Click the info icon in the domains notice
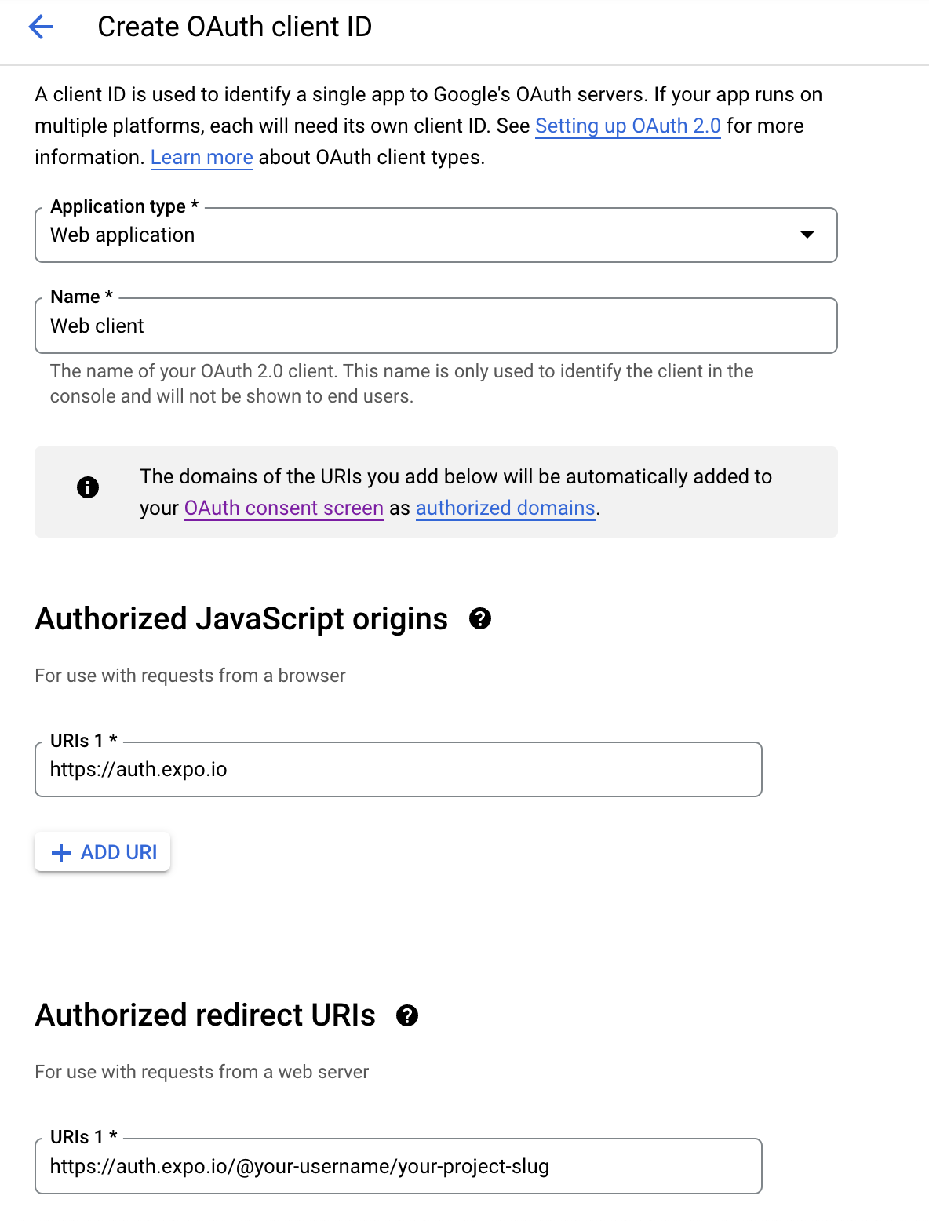 [x=89, y=487]
